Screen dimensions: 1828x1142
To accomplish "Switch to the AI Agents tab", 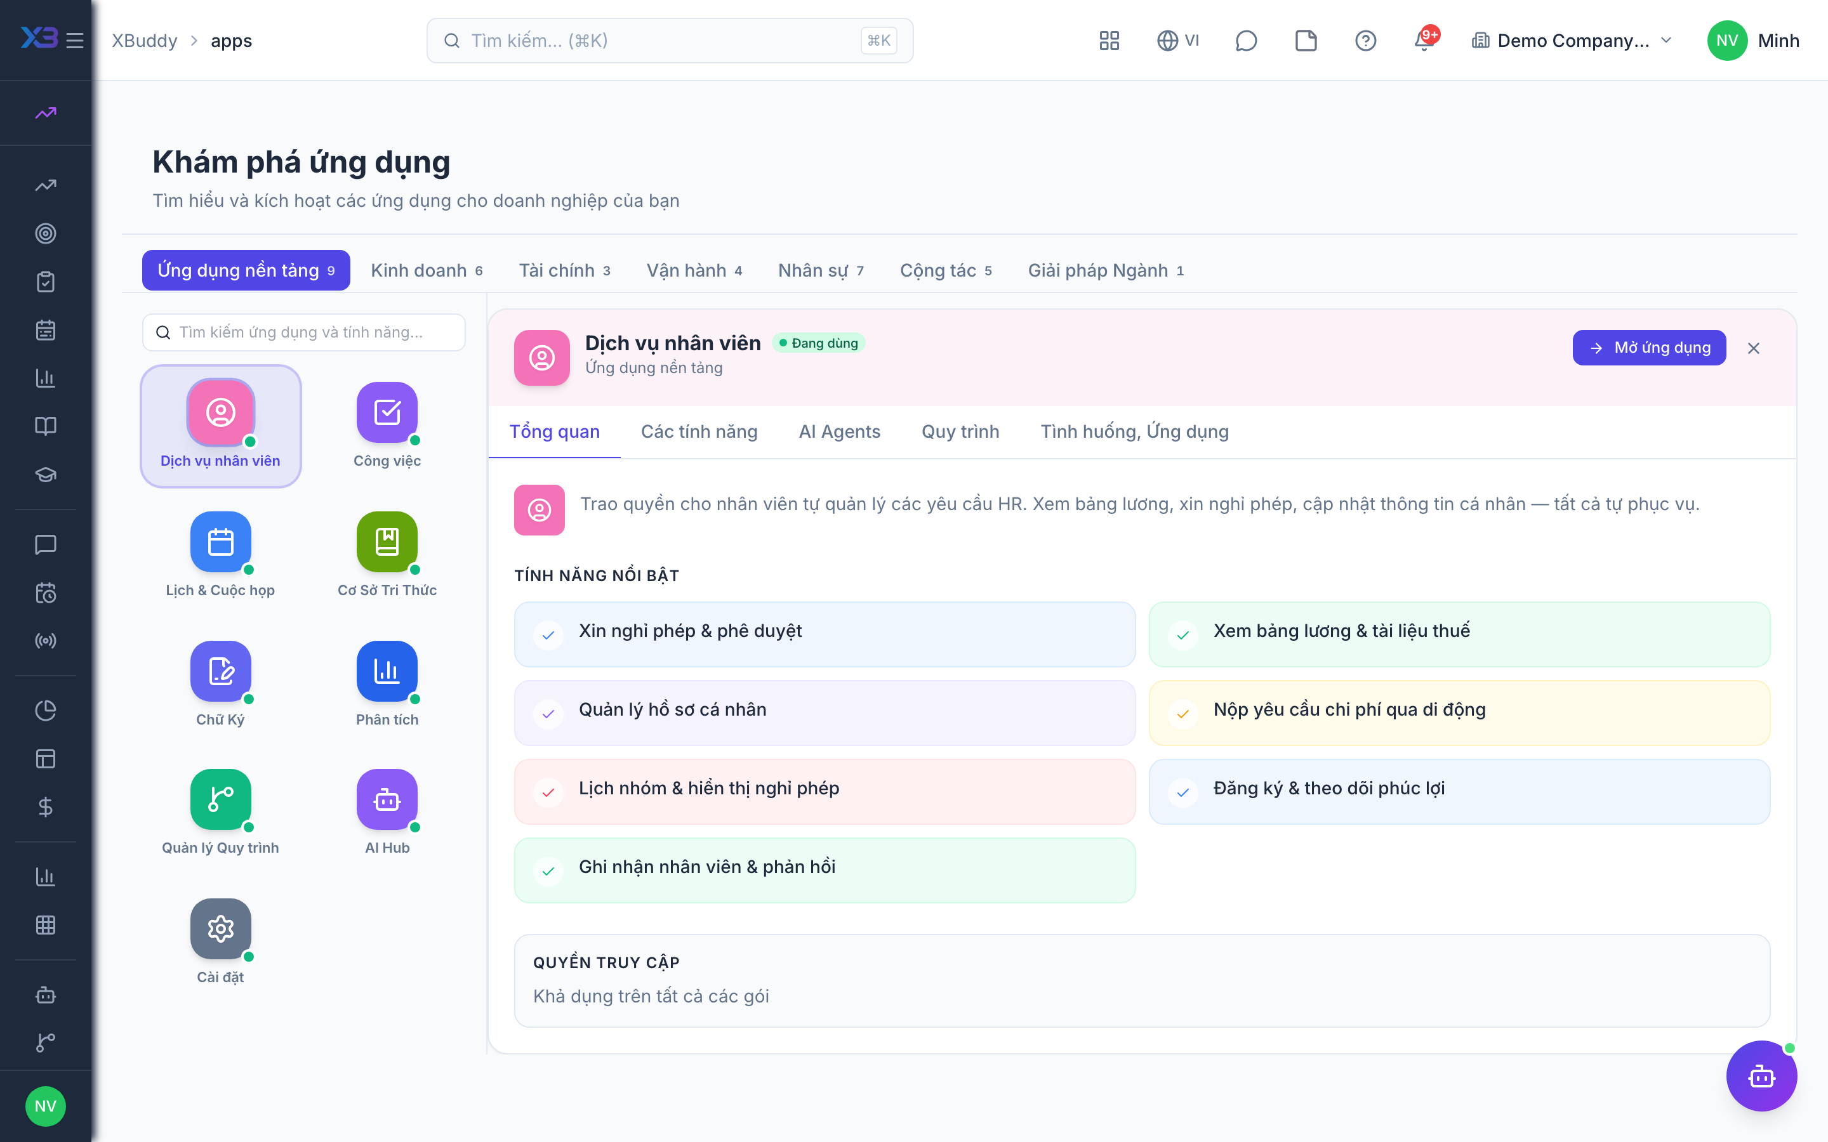I will [839, 431].
